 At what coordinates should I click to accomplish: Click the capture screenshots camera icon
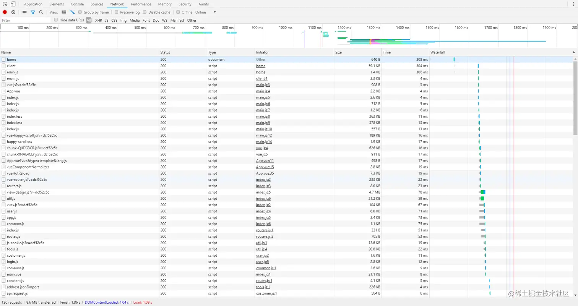24,12
